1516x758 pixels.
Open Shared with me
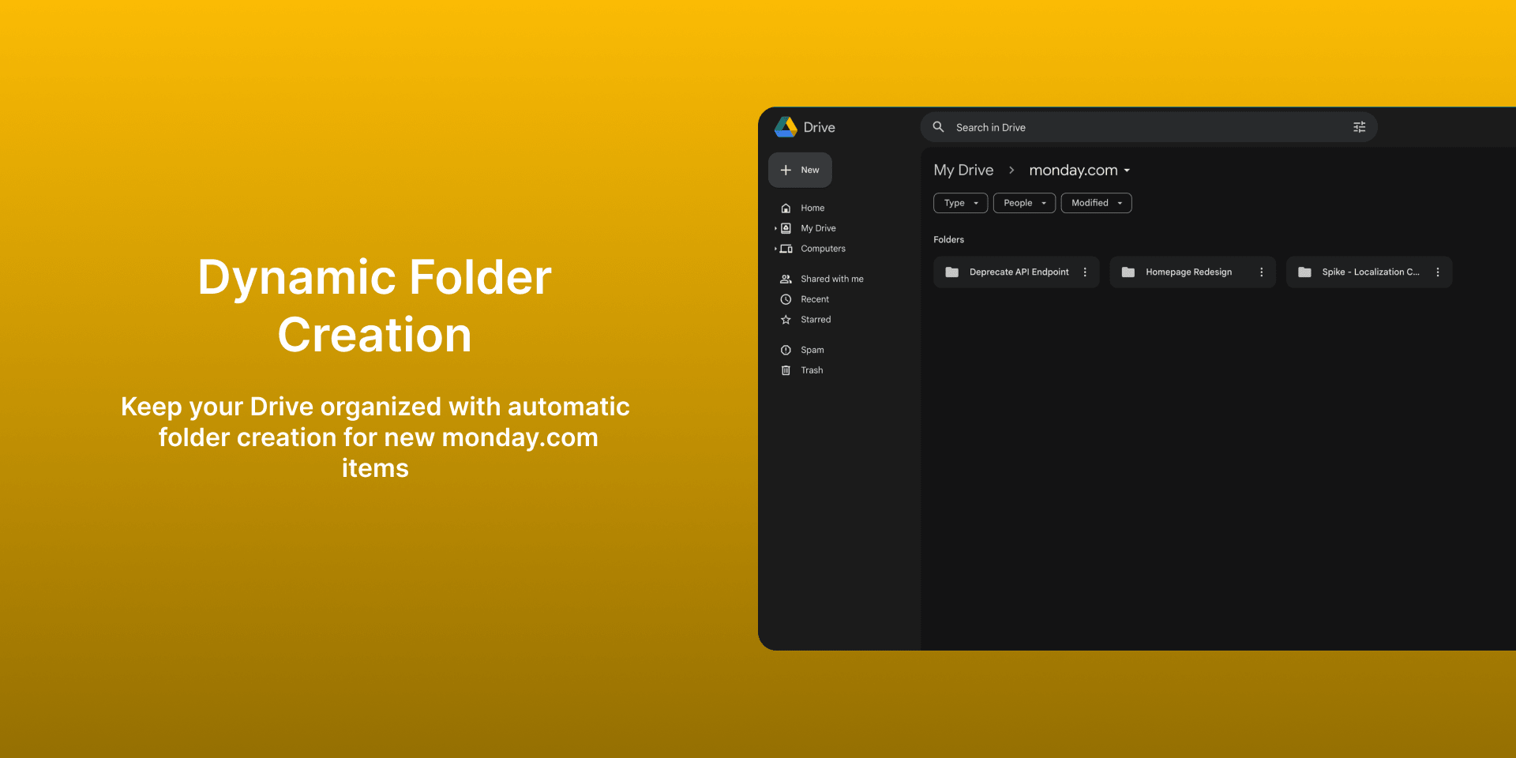tap(832, 279)
